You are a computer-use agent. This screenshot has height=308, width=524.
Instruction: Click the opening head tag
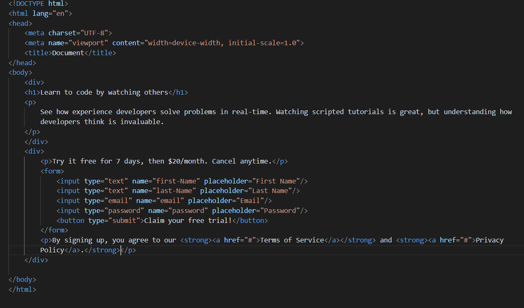[x=20, y=23]
